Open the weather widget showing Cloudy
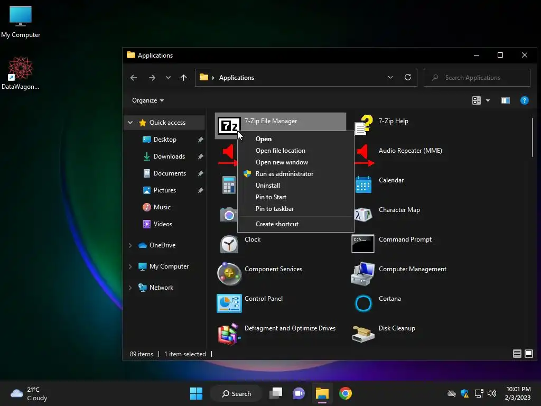The image size is (541, 406). [x=29, y=393]
